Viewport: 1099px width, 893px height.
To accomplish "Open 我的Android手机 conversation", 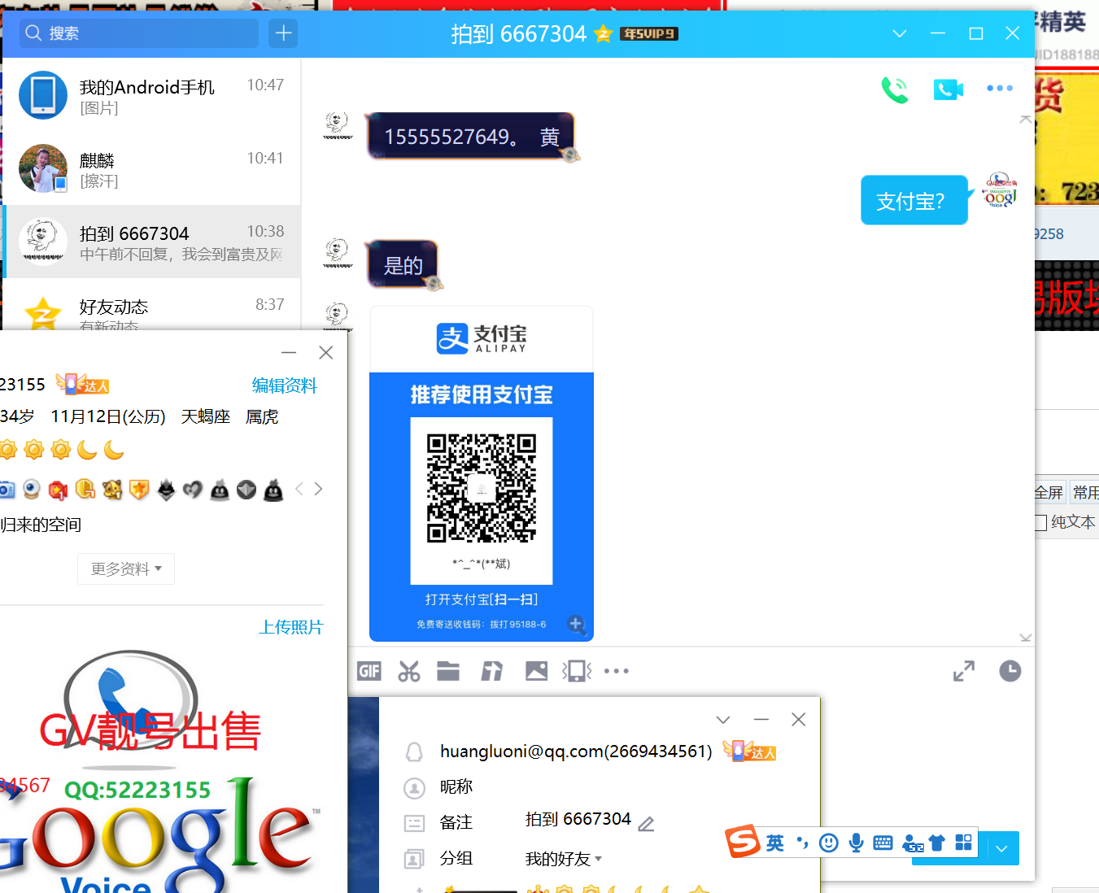I will click(151, 95).
